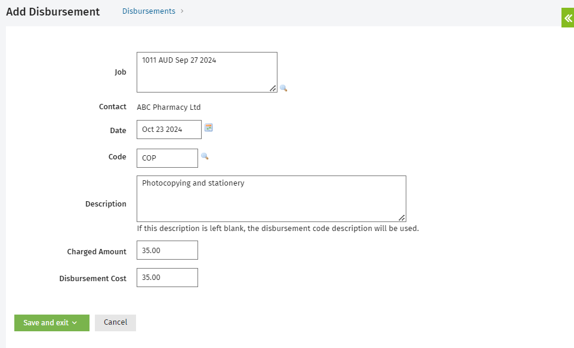
Task: Go to the Disbursements breadcrumb link
Action: (149, 11)
